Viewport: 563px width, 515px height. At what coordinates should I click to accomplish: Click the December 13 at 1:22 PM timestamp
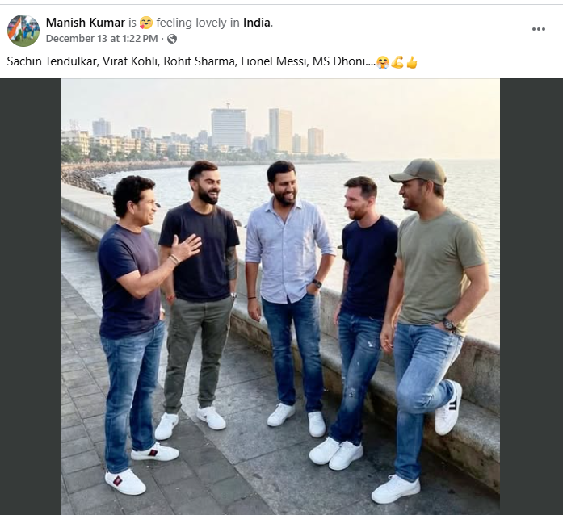click(103, 38)
